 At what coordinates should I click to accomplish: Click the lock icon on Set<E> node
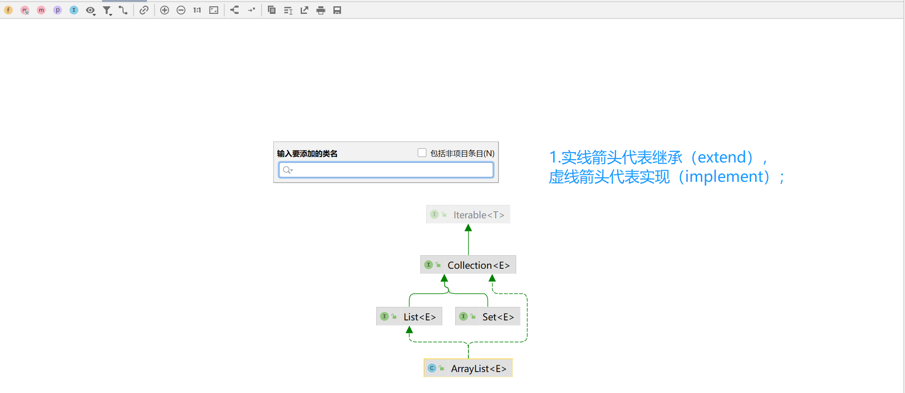coord(473,316)
